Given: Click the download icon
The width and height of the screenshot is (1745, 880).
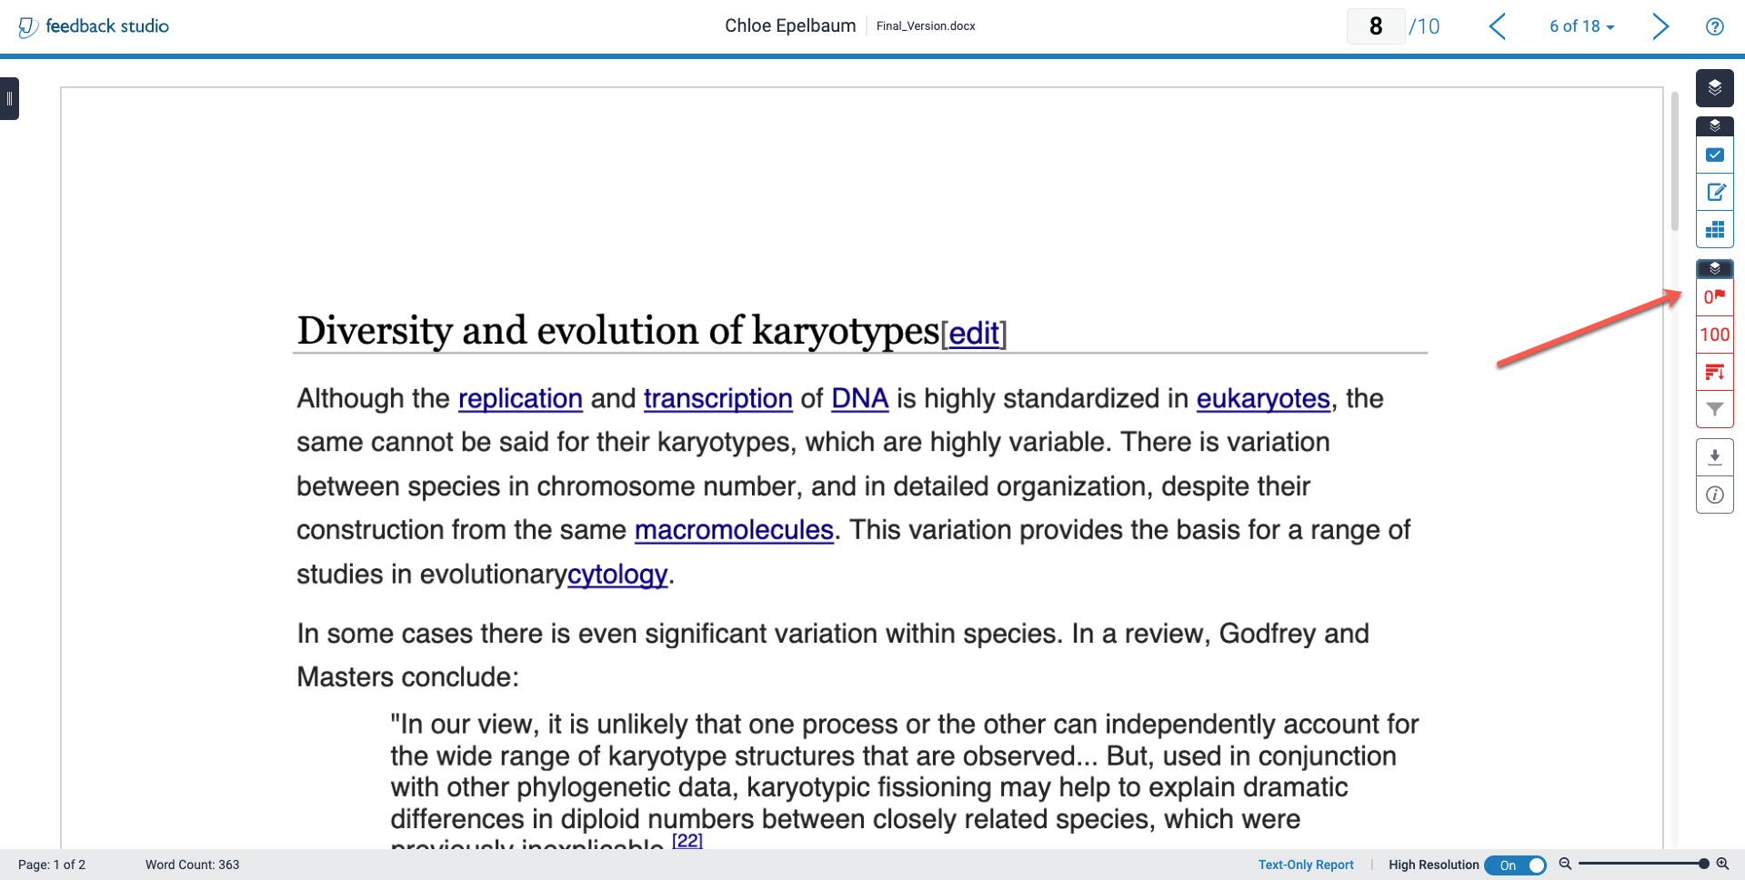Looking at the screenshot, I should pos(1714,457).
